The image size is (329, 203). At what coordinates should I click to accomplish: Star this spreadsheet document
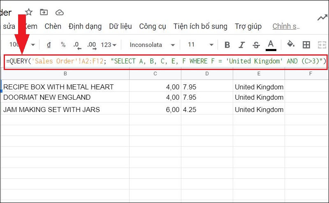(29, 12)
